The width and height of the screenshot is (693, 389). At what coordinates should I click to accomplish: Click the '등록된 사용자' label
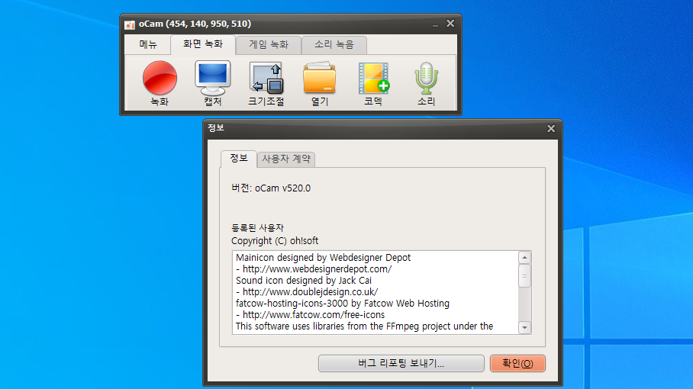257,228
